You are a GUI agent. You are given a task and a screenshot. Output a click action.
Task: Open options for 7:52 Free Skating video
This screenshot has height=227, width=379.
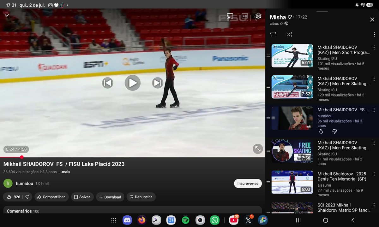coord(374,79)
